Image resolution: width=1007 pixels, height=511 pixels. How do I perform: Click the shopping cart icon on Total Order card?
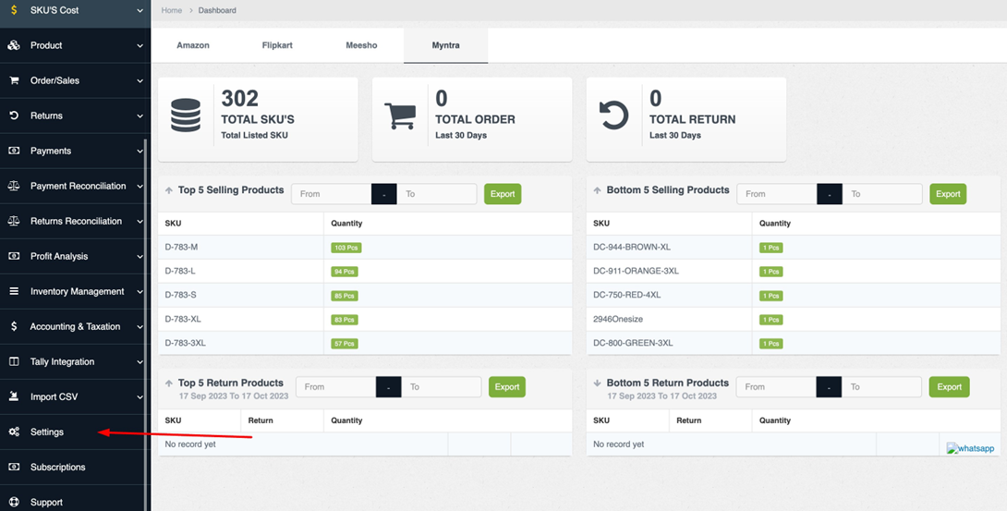(399, 116)
